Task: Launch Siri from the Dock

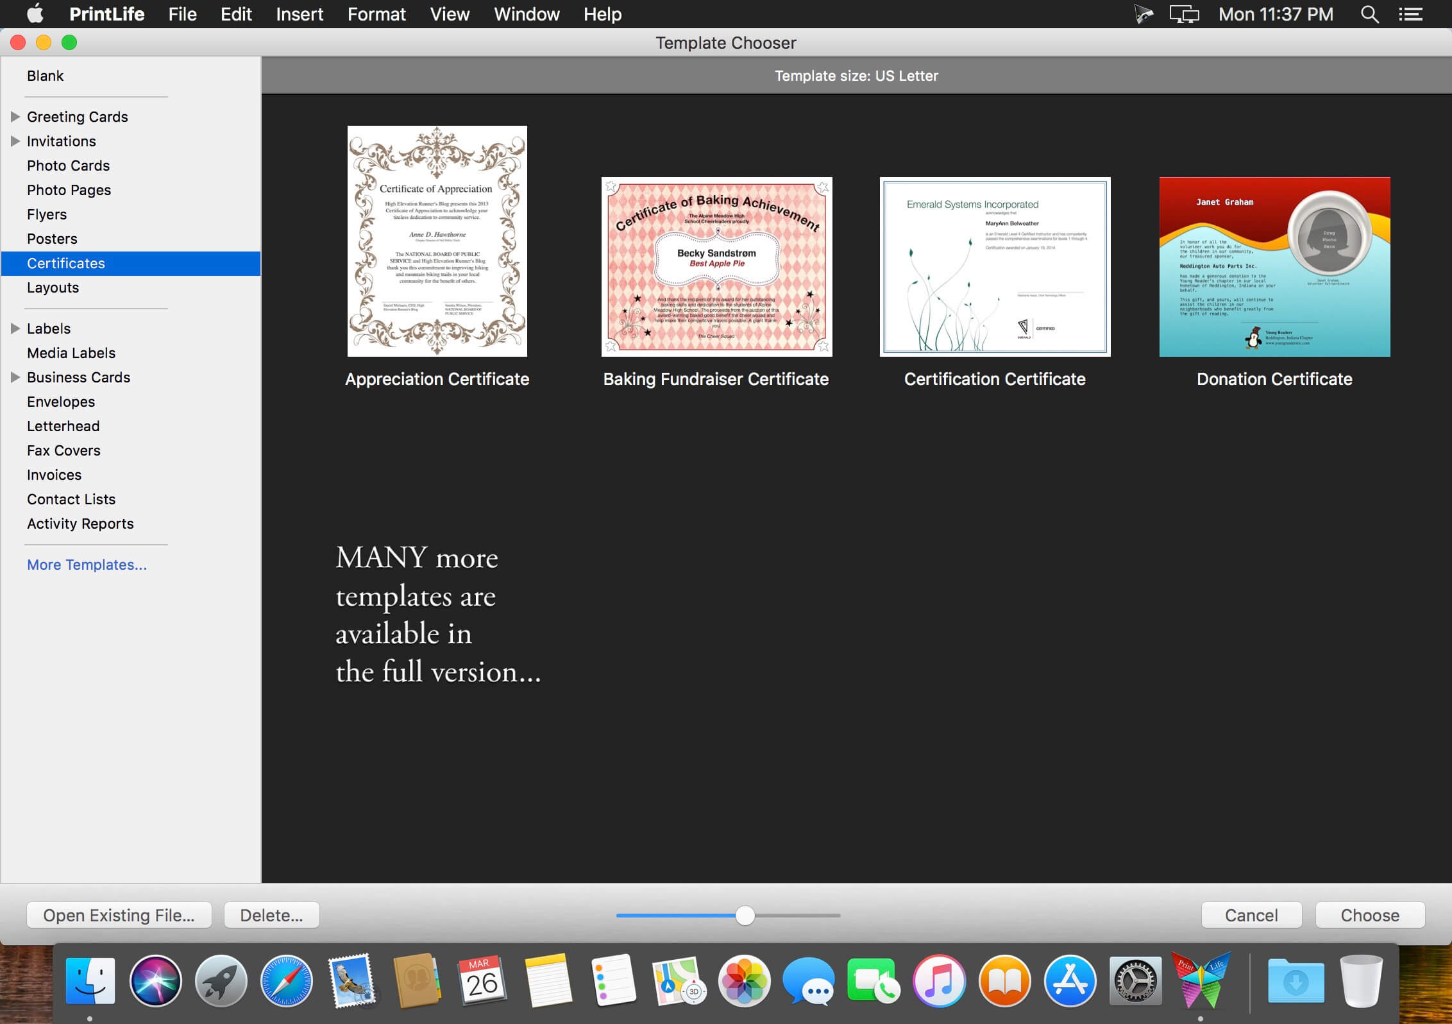Action: (x=155, y=980)
